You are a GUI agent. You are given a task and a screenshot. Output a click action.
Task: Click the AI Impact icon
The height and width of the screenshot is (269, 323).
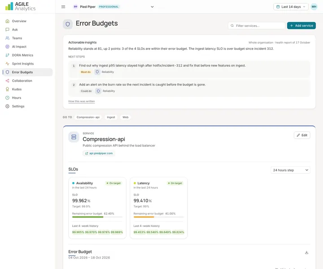pyautogui.click(x=8, y=47)
